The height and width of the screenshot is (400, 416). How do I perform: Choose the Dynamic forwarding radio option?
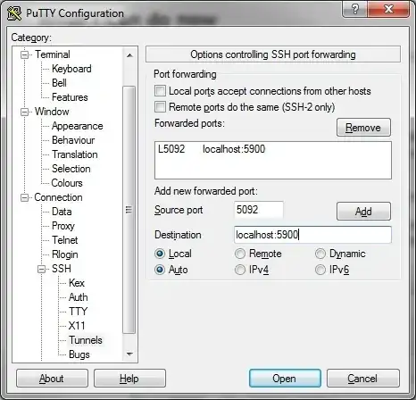[x=320, y=254]
